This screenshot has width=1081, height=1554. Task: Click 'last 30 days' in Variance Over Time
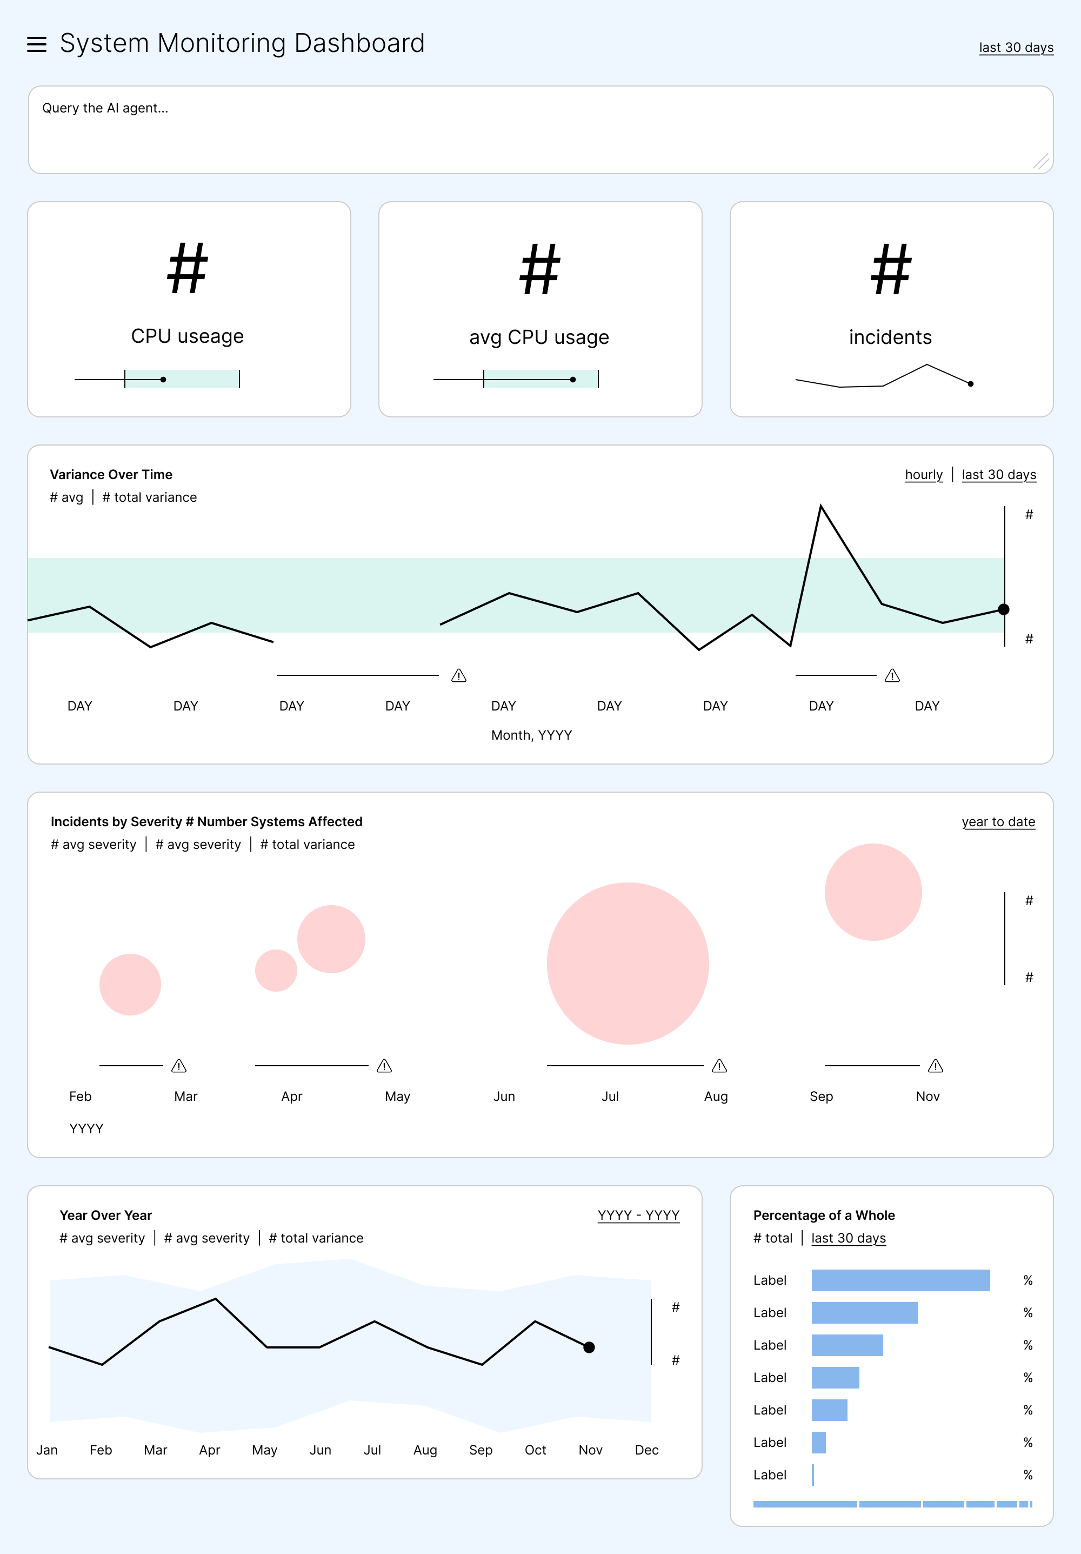(x=998, y=474)
